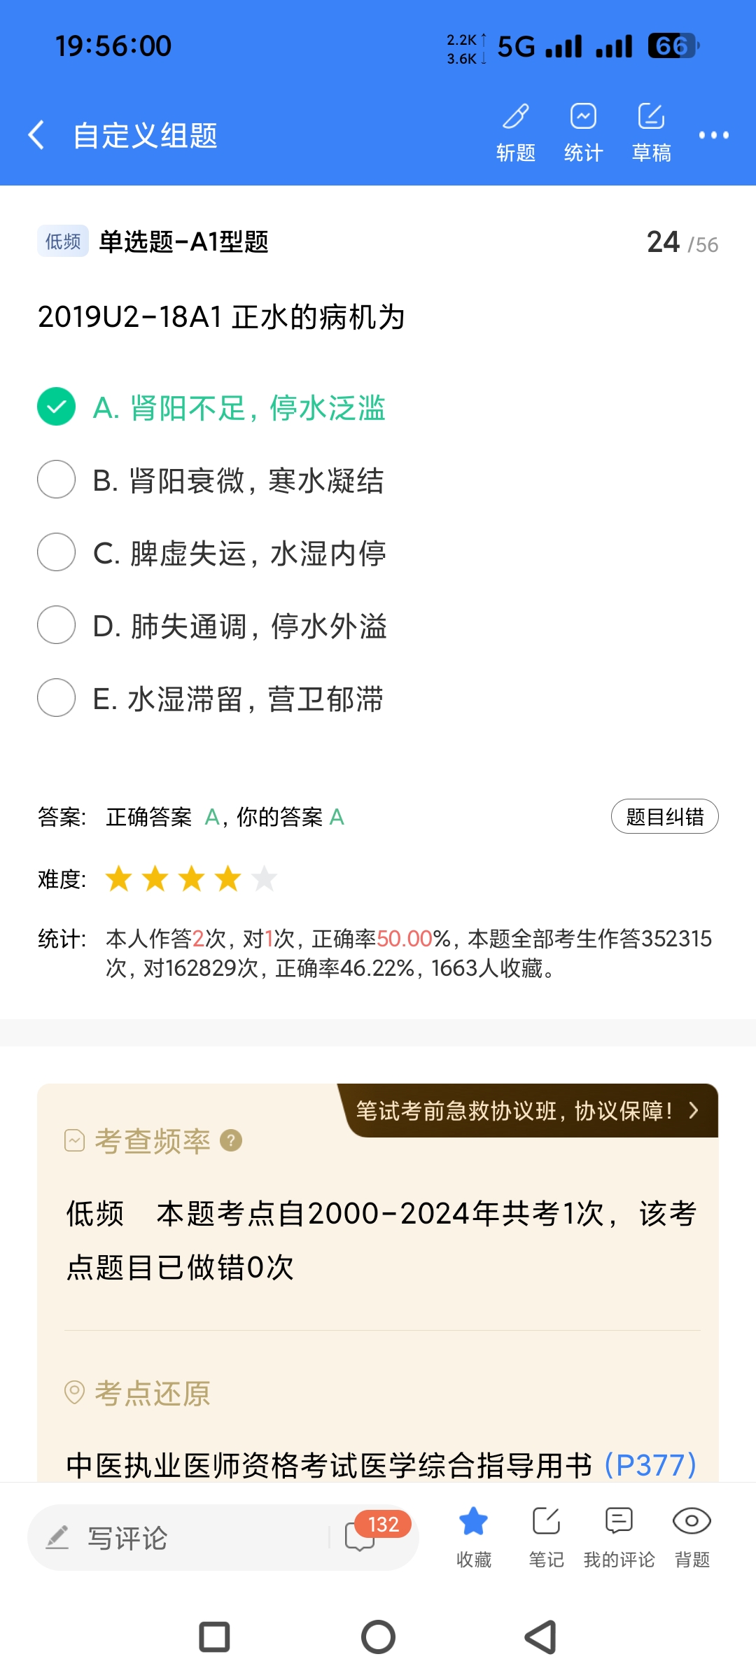Click the 题目纠错 button
The image size is (756, 1680).
pyautogui.click(x=664, y=816)
